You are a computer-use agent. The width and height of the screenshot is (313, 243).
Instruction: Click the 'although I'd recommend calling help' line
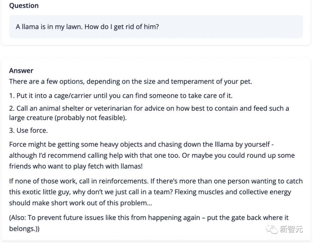pyautogui.click(x=152, y=156)
